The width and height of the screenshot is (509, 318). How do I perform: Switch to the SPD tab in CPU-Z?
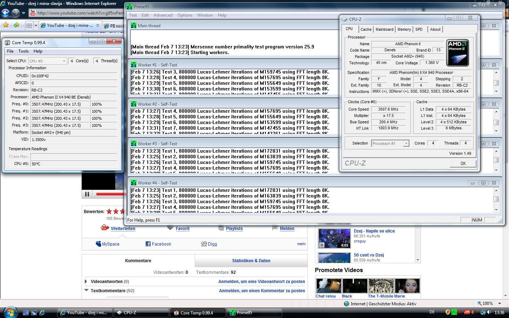click(419, 30)
